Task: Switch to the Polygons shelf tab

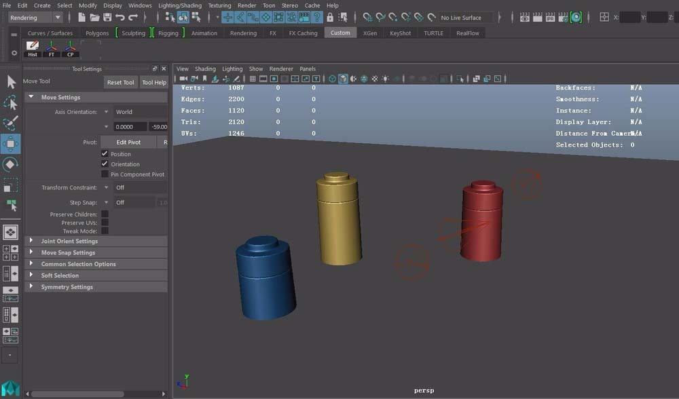Action: click(x=97, y=33)
